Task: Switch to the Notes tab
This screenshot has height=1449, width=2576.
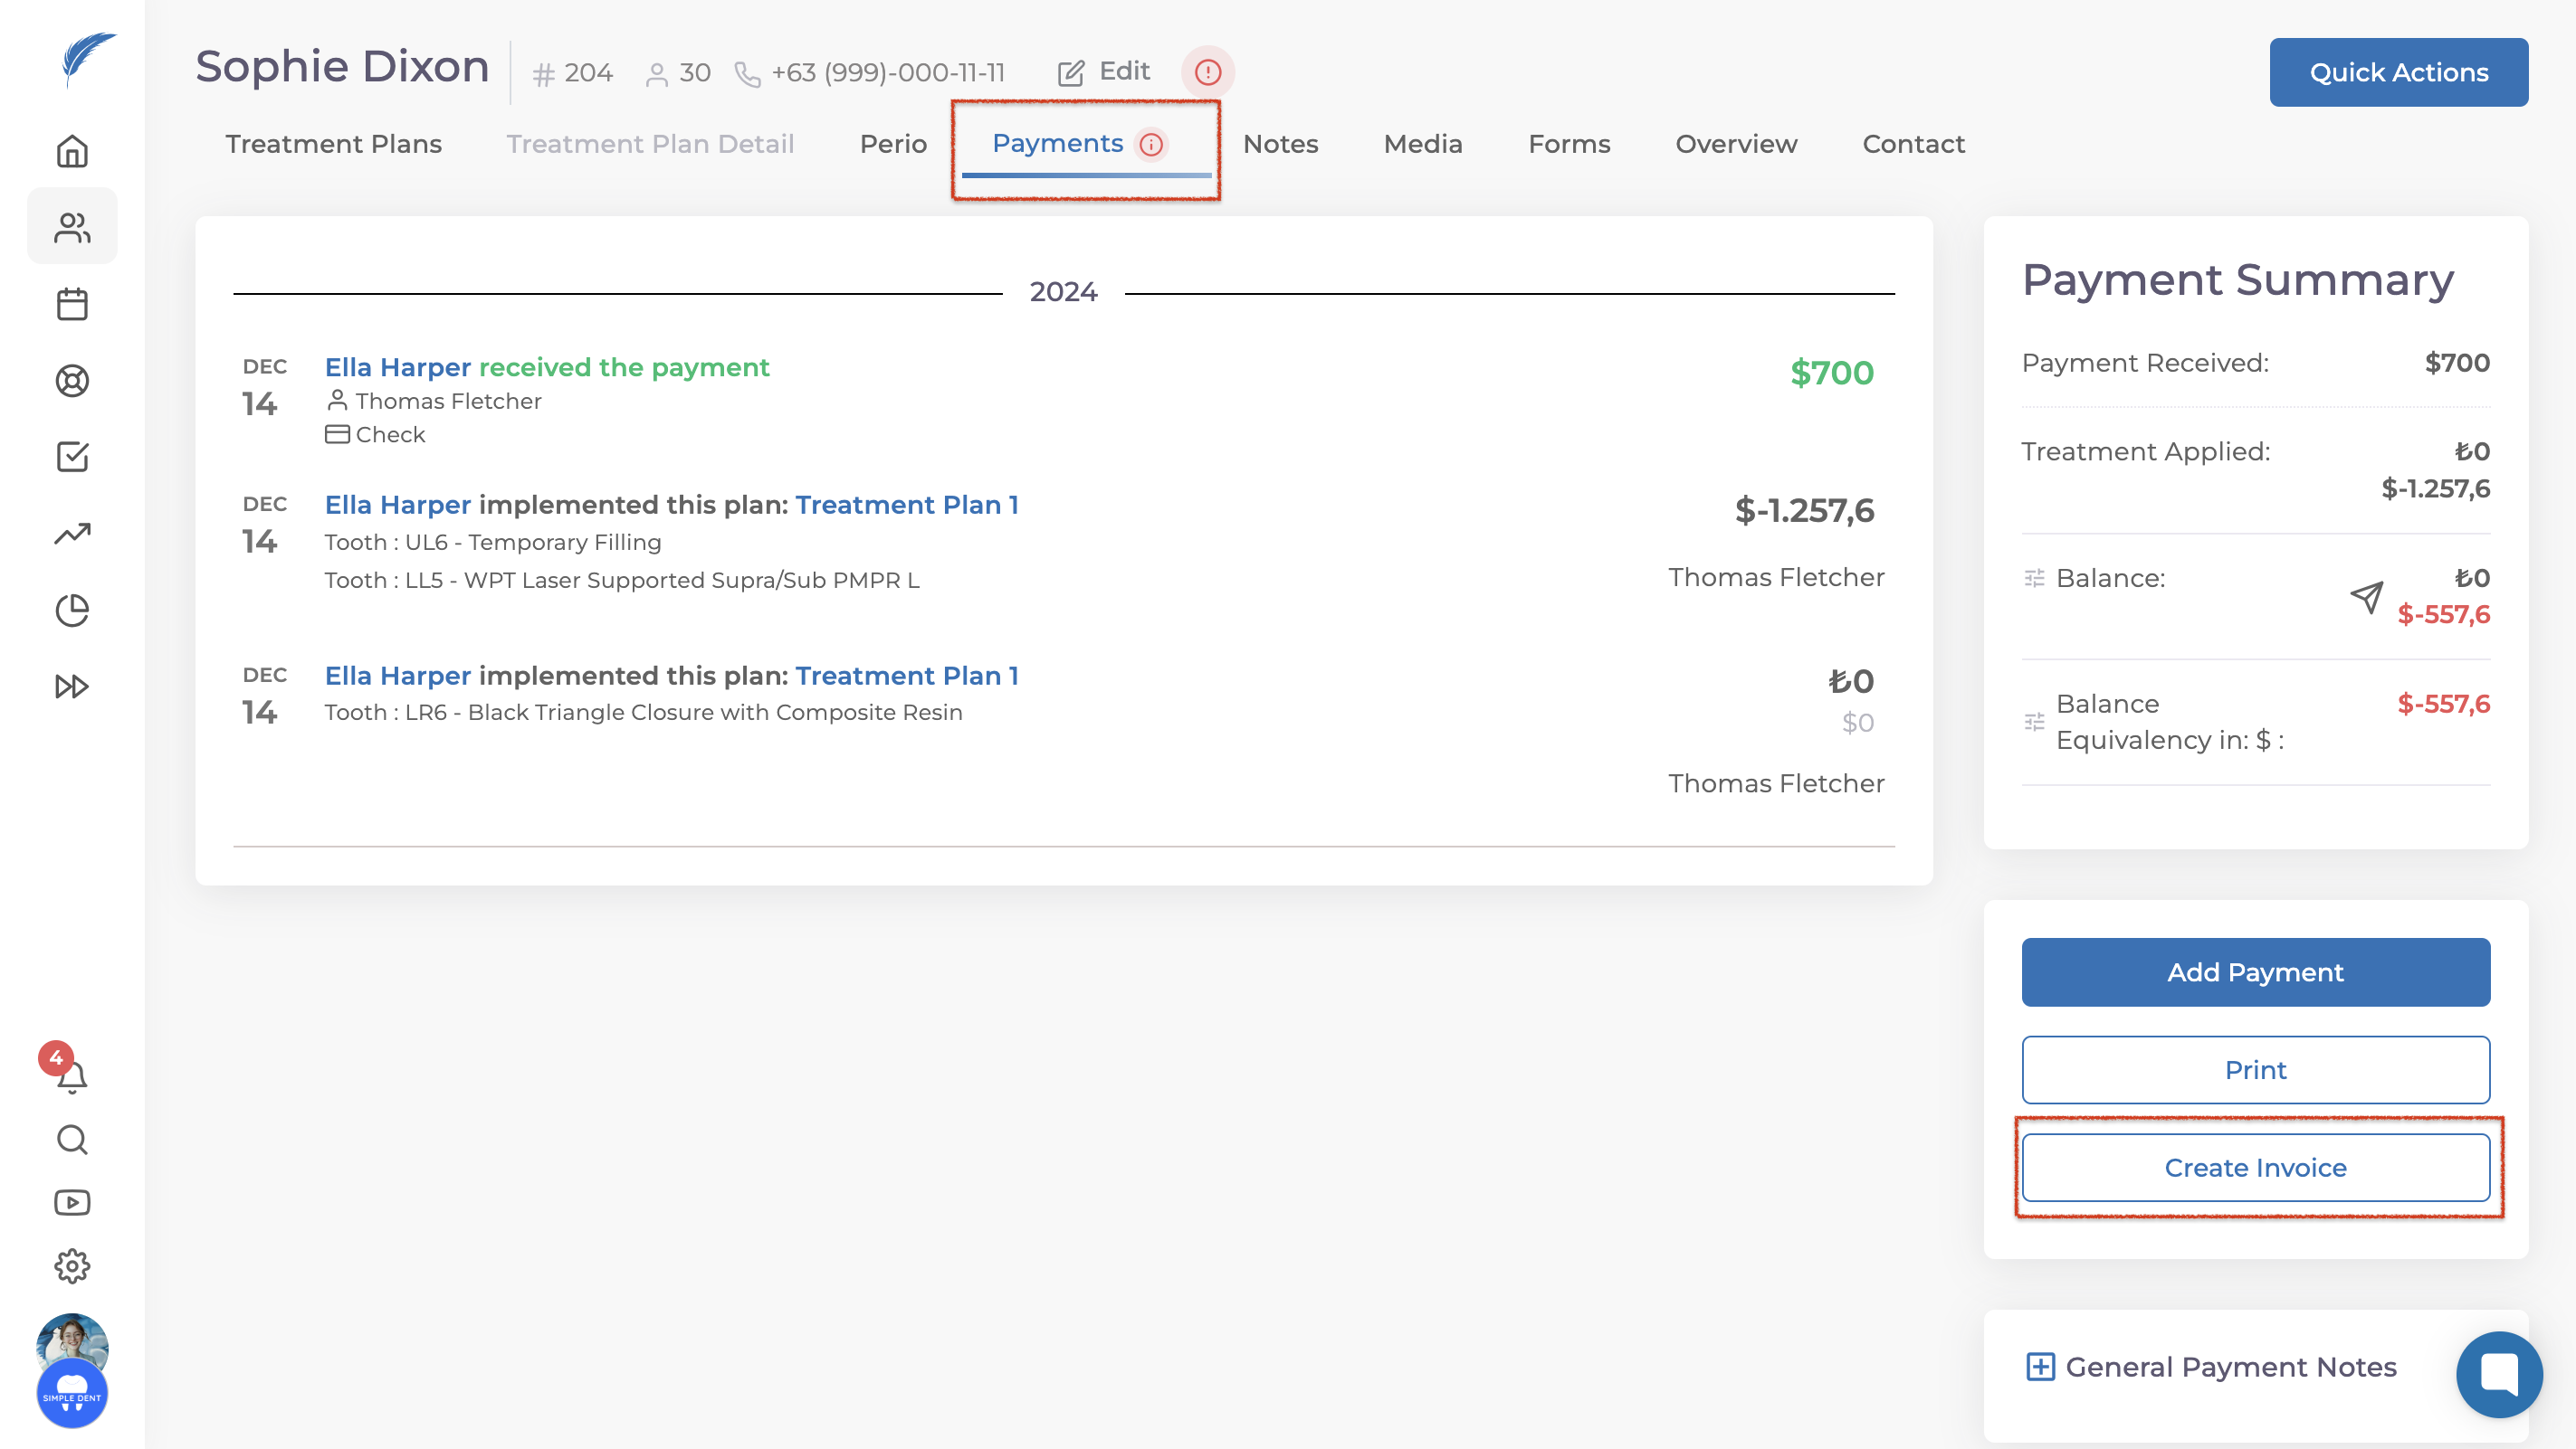Action: [x=1280, y=144]
